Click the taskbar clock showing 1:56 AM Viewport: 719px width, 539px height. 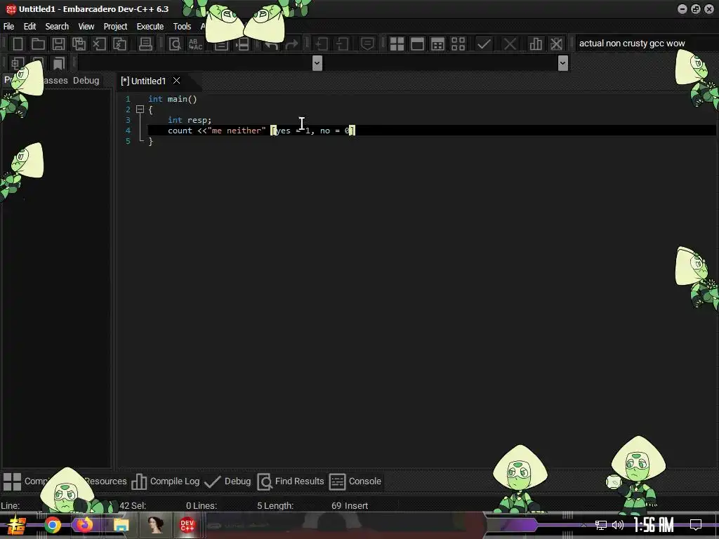654,525
